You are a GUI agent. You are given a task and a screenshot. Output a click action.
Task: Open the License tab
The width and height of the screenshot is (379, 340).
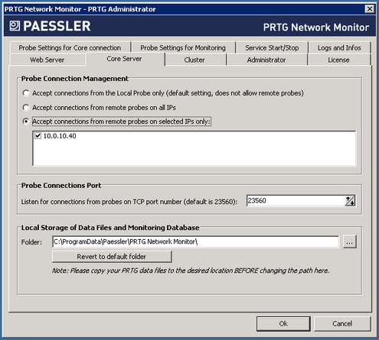tap(338, 60)
